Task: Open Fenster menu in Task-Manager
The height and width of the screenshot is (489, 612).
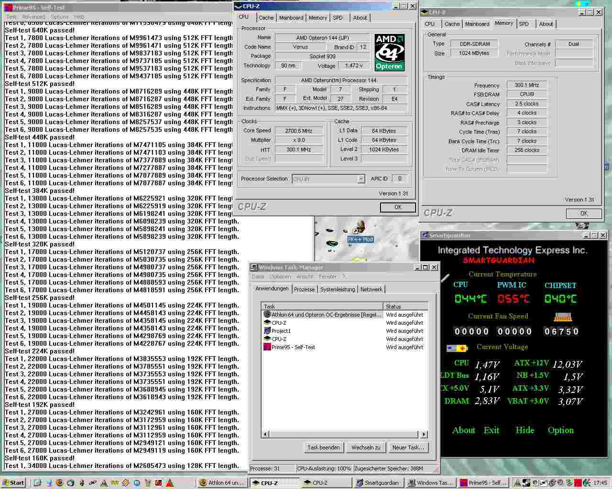Action: (x=328, y=276)
